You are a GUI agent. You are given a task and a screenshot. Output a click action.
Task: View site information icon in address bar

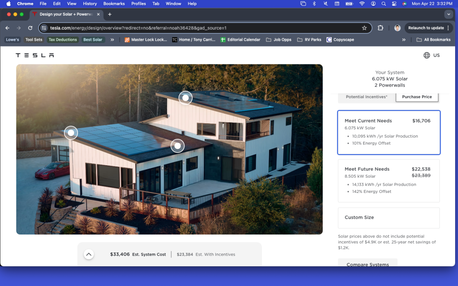[x=44, y=28]
